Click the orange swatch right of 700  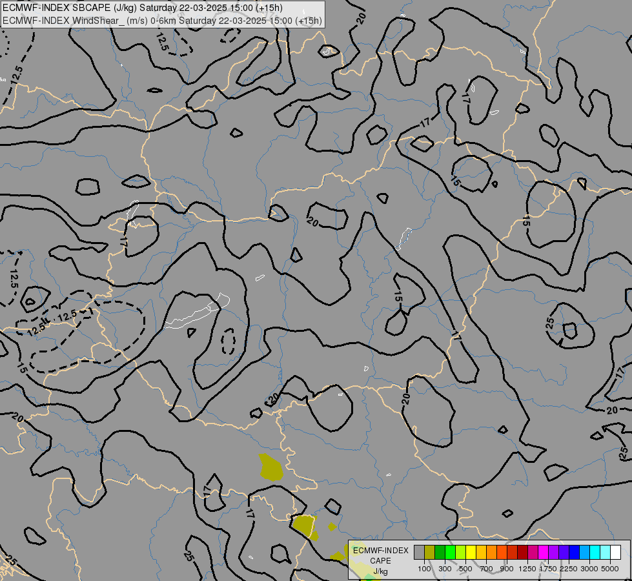(492, 553)
